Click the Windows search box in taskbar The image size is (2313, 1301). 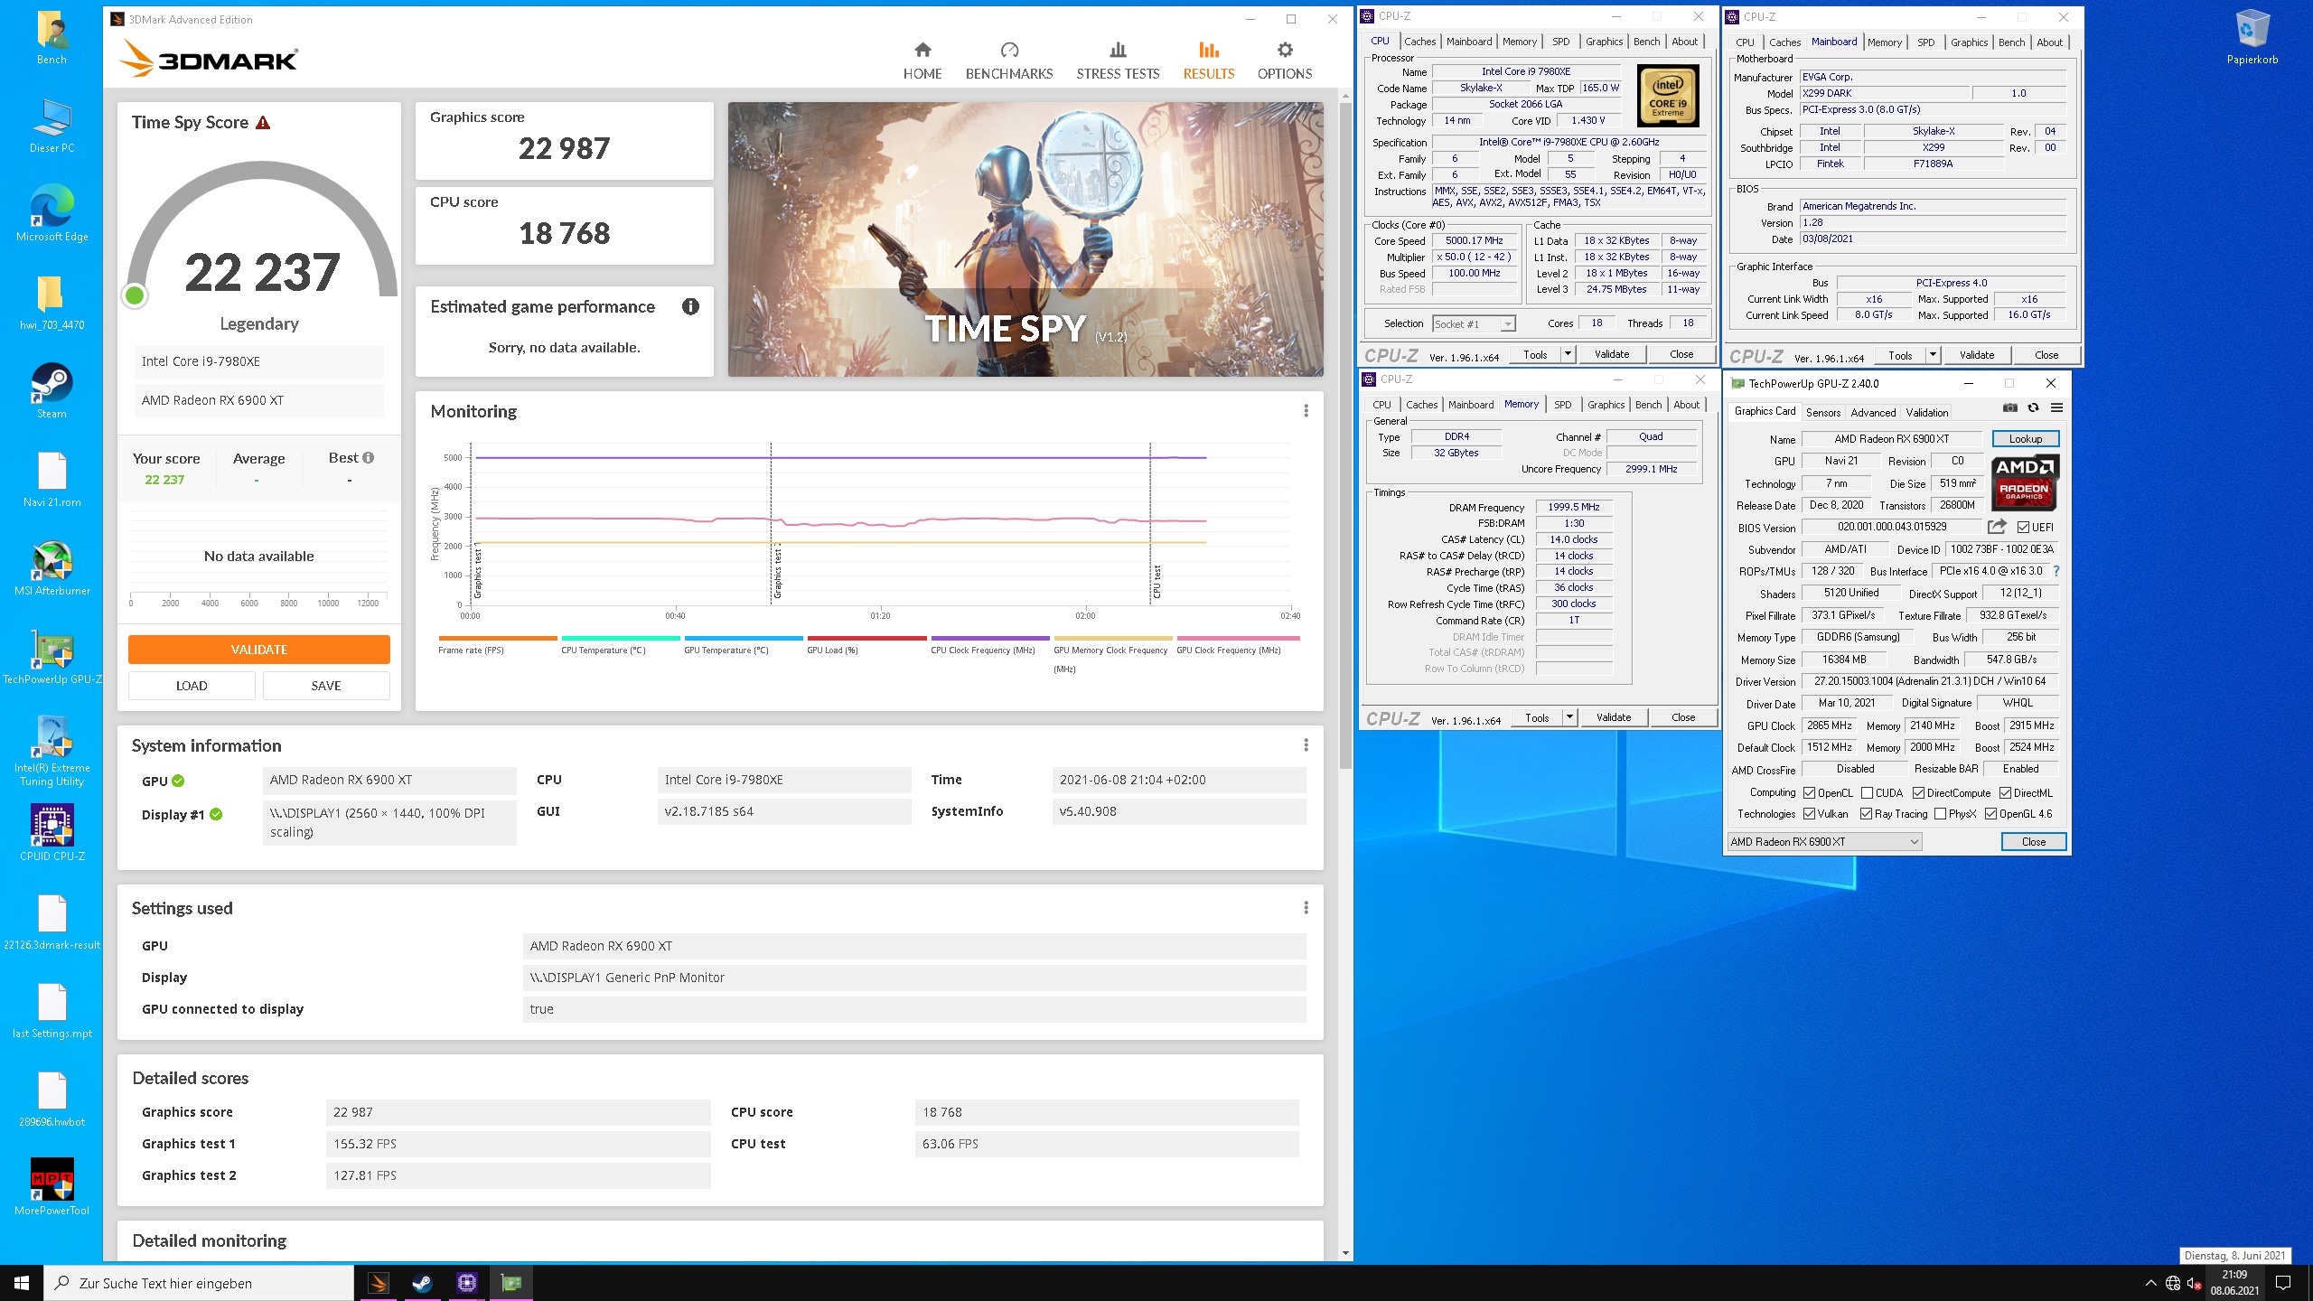click(199, 1283)
